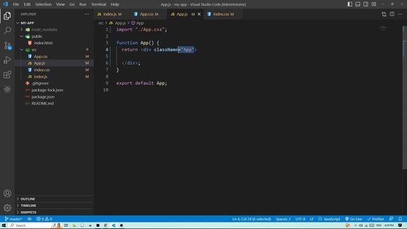Expand the node_modules folder
Viewport: 407px width, 229px height.
pyautogui.click(x=22, y=30)
